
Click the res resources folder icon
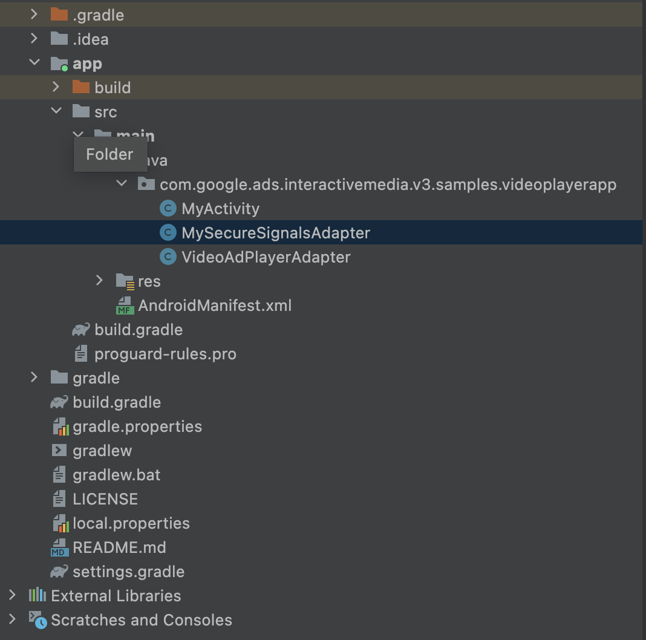pyautogui.click(x=125, y=281)
